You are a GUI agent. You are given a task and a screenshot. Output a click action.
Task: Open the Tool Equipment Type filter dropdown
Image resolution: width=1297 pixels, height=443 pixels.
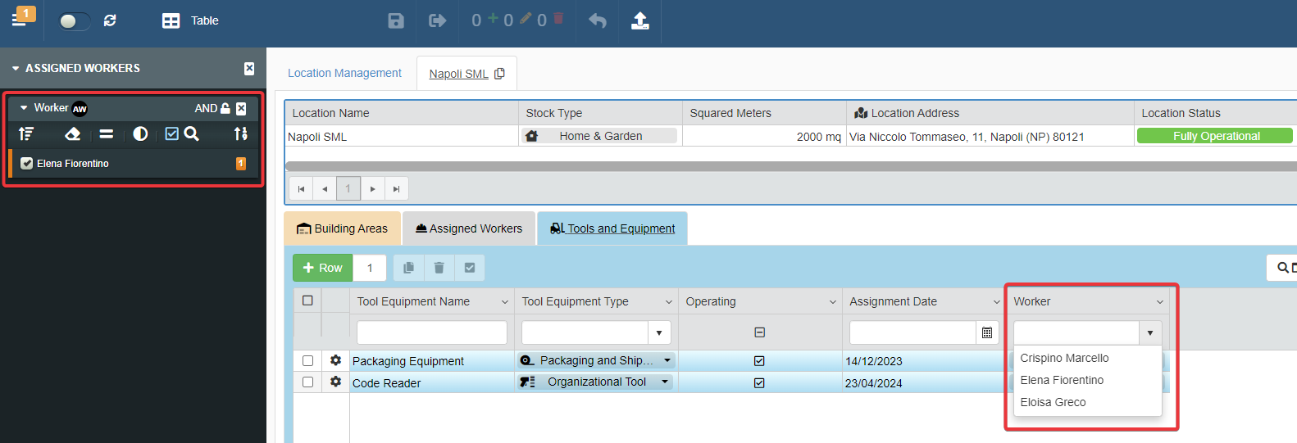tap(659, 332)
